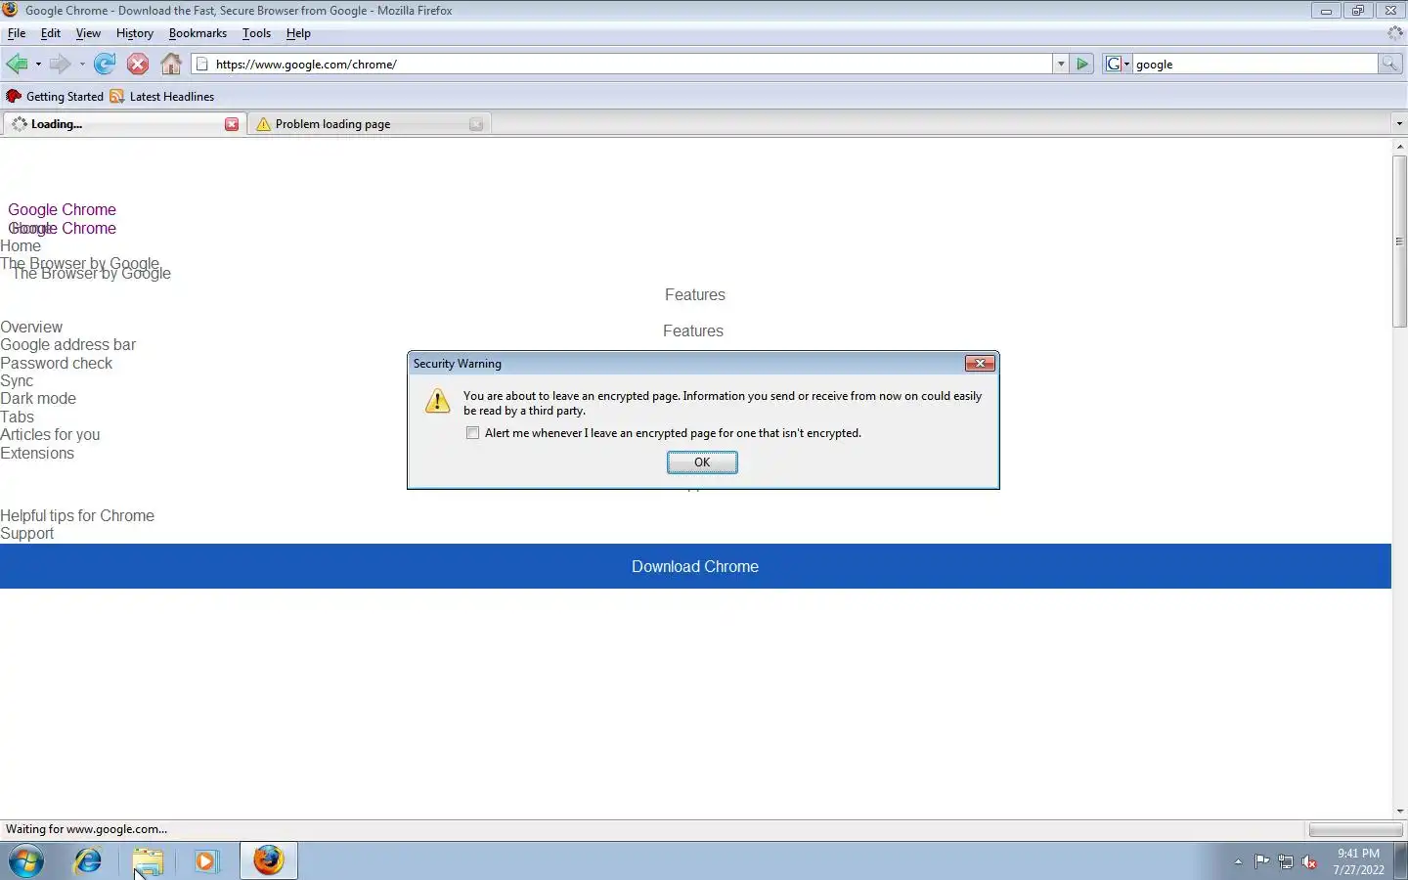Viewport: 1408px width, 880px height.
Task: Click the vertical scrollbar thumb
Action: (1399, 241)
